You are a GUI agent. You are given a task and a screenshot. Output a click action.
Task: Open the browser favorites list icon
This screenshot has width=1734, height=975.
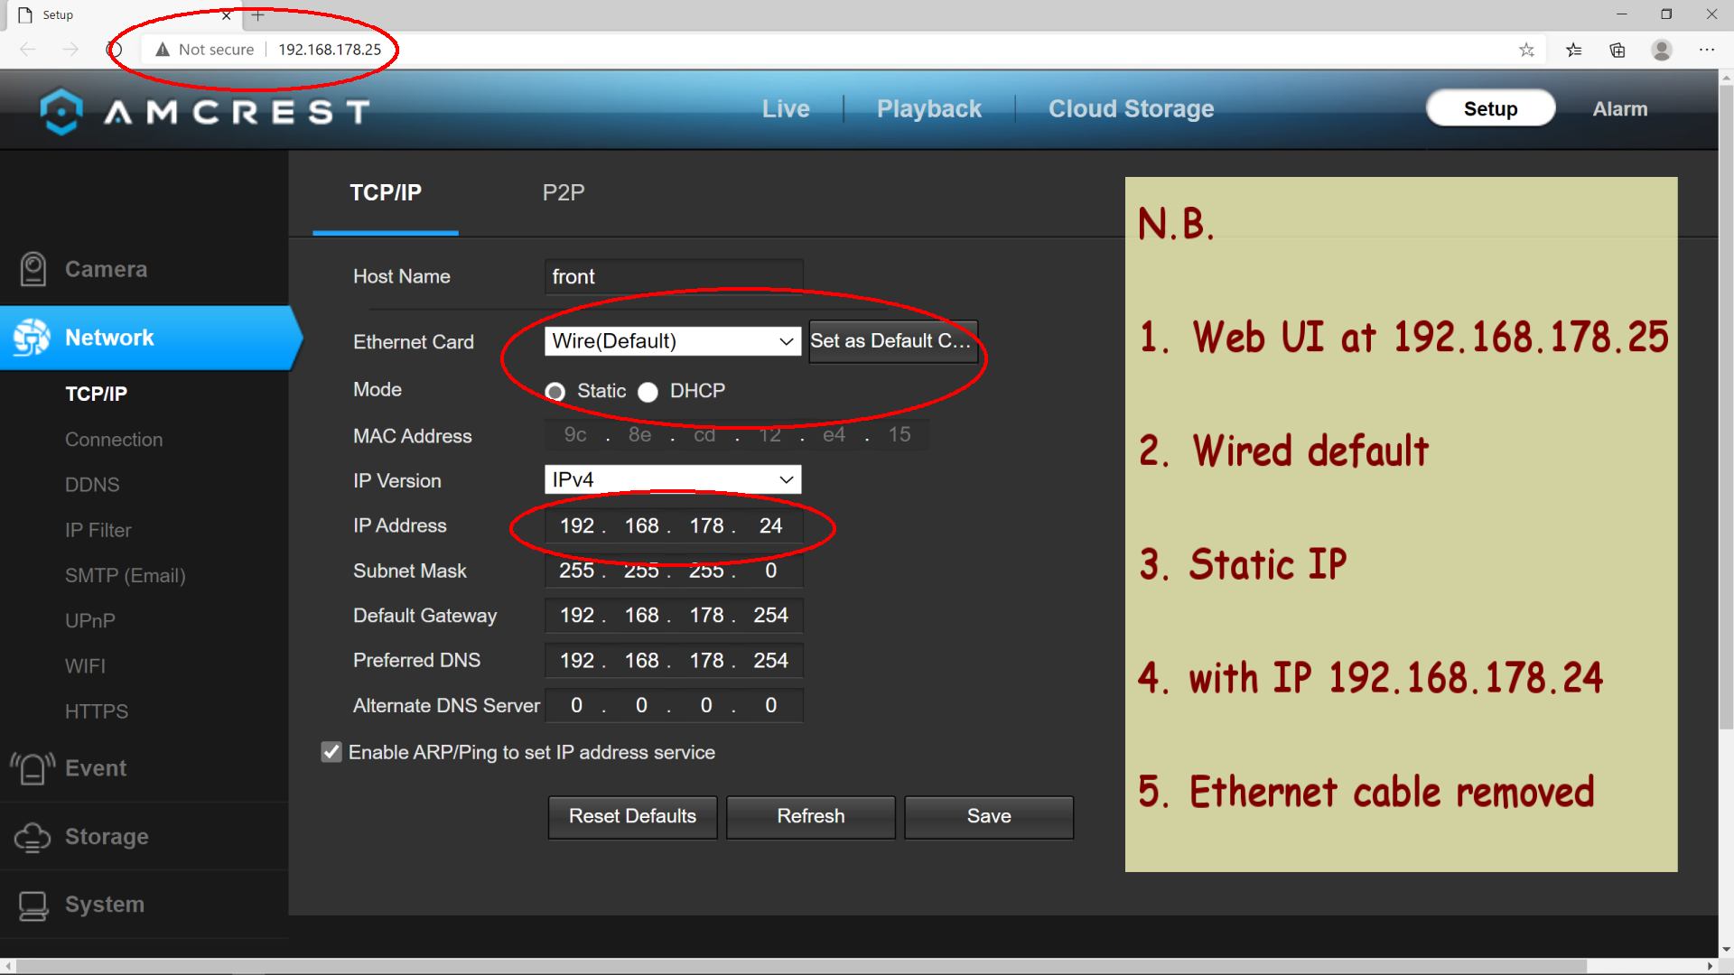1573,50
